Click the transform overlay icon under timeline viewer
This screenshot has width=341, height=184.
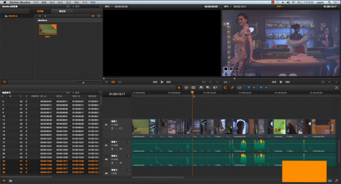[226, 82]
